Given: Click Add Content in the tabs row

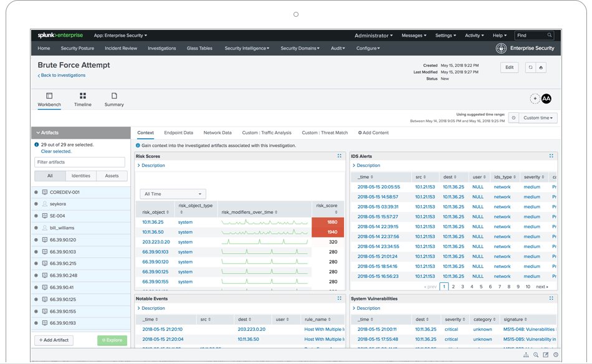Looking at the screenshot, I should coord(373,133).
